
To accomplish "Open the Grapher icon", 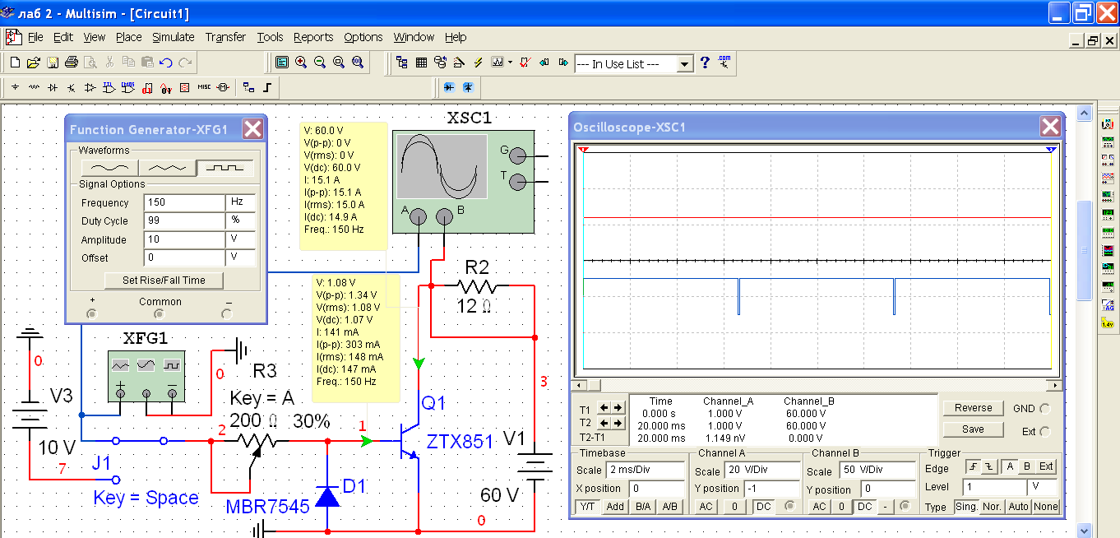I will (498, 63).
